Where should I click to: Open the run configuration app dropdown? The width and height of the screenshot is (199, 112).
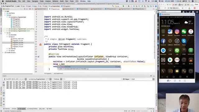pyautogui.click(x=118, y=6)
